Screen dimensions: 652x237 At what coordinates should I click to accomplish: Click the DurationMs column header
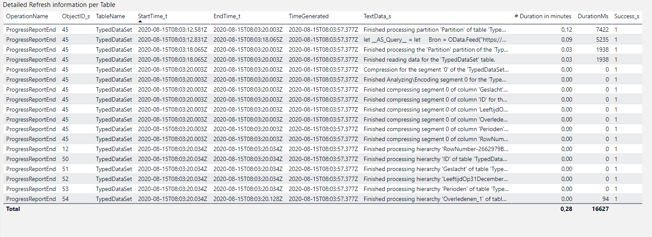tap(593, 16)
